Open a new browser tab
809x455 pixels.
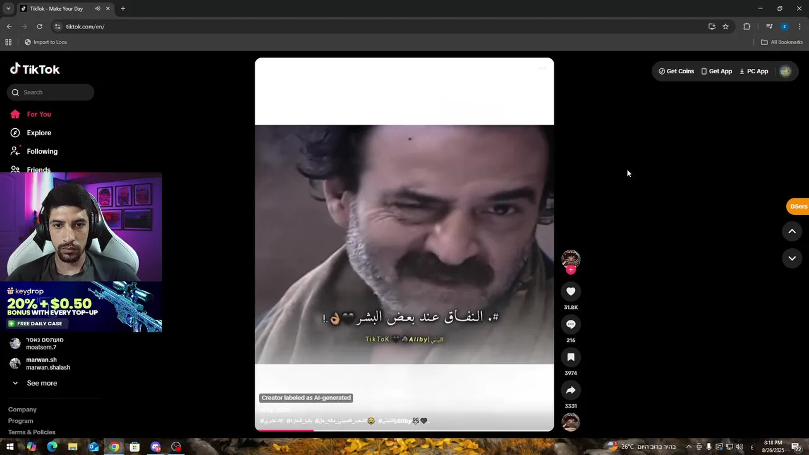[x=123, y=9]
